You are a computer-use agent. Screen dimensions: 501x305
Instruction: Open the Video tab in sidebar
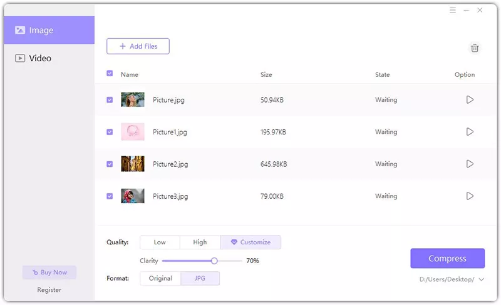49,58
